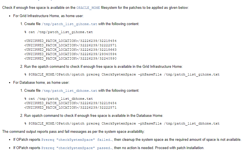Click the "The command output reports pass and fail" sentence
The image size is (245, 154).
tap(73, 132)
